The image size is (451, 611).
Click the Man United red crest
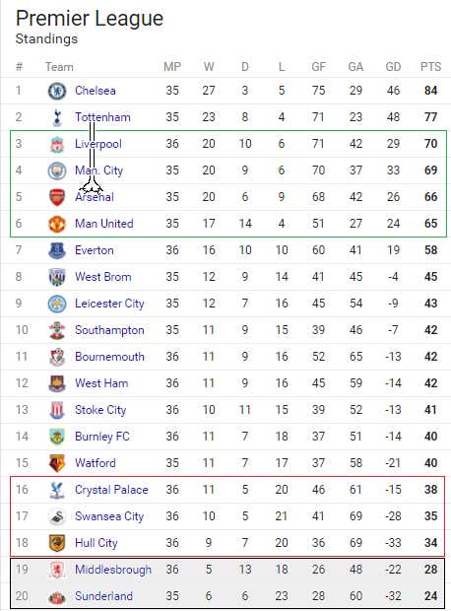click(57, 224)
